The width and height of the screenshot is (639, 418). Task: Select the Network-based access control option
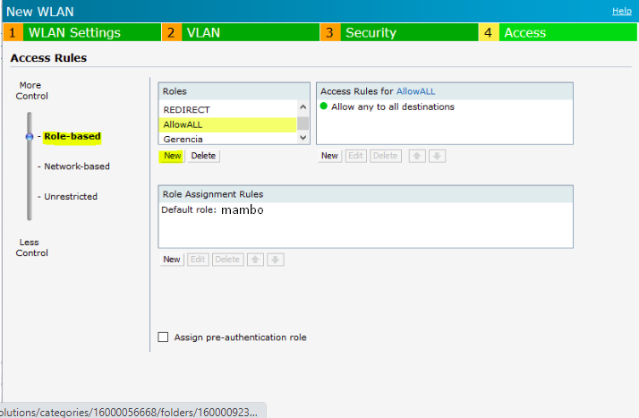tap(77, 166)
